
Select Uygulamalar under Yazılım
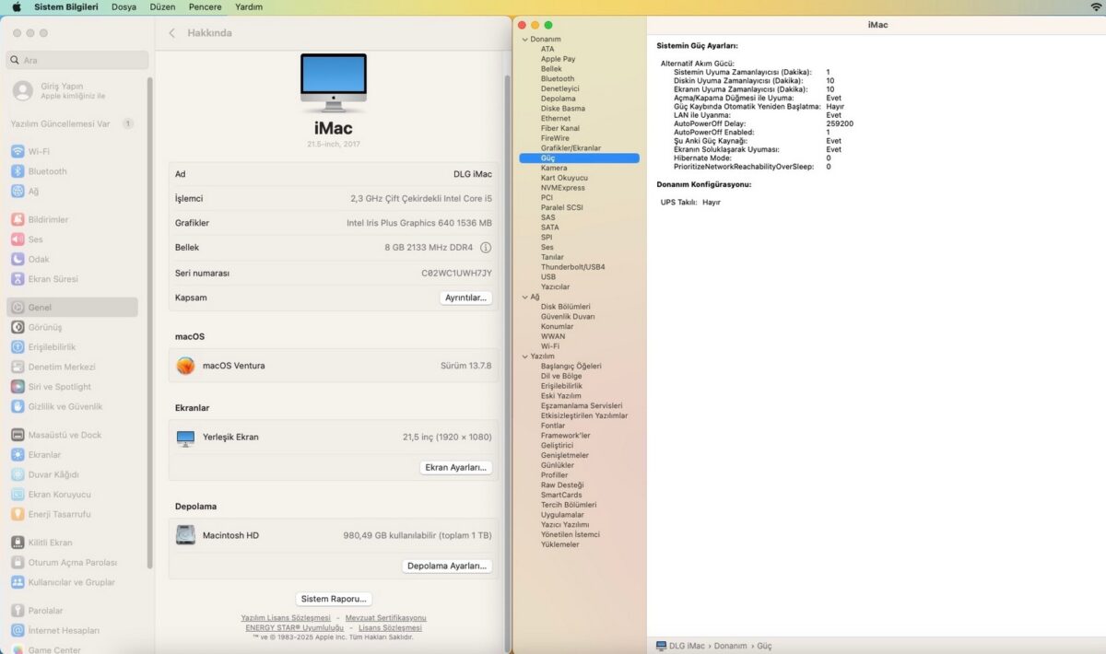(562, 515)
